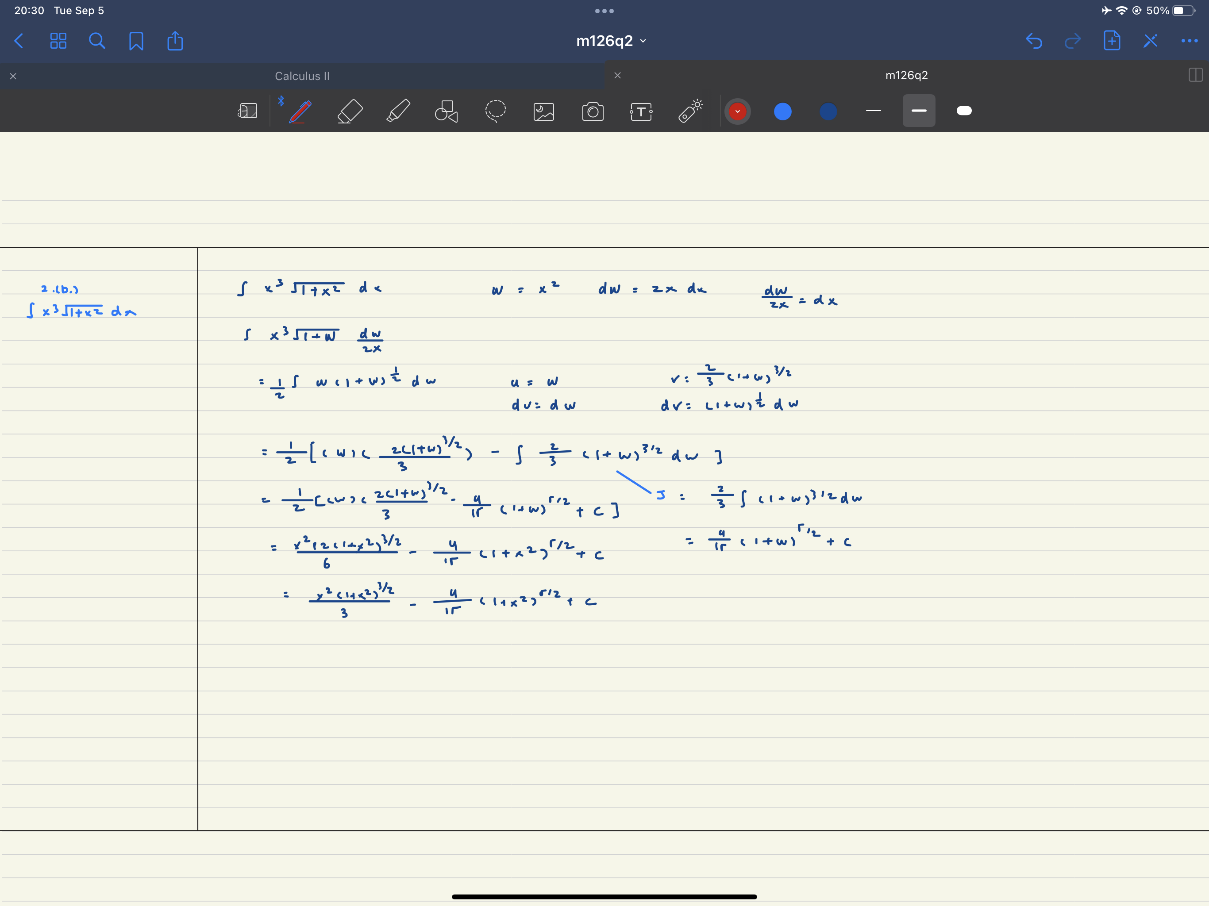
Task: Open the thumbnail grid view
Action: (58, 41)
